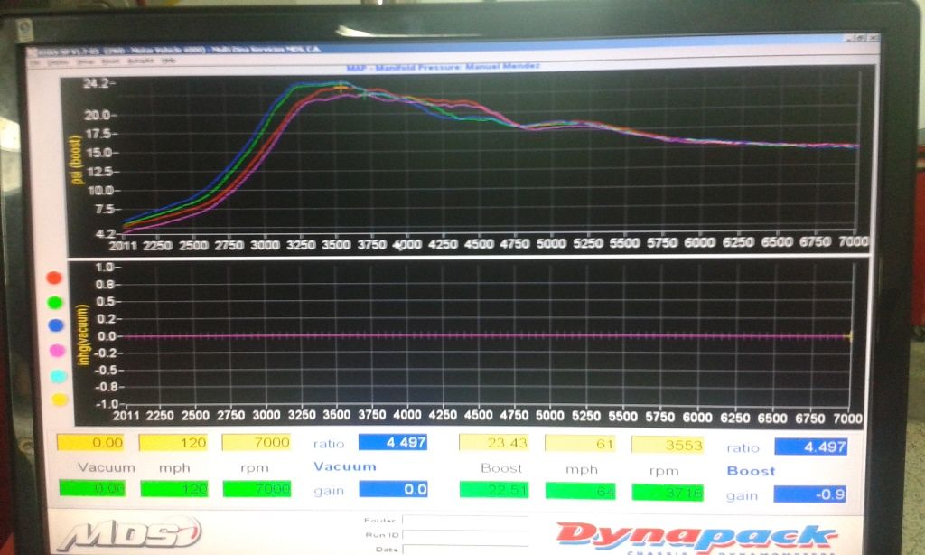The height and width of the screenshot is (555, 925).
Task: Open the Help menu
Action: coord(168,61)
